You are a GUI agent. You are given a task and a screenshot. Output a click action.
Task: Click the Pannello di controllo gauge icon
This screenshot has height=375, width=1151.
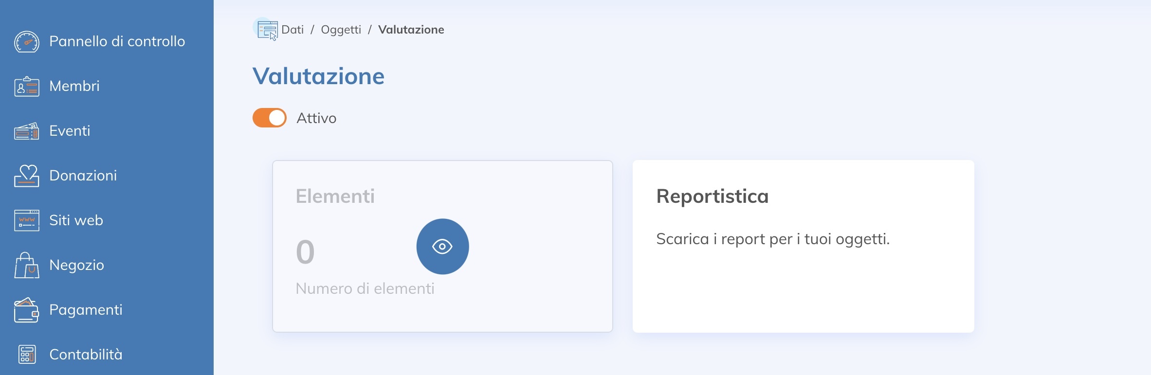coord(26,42)
